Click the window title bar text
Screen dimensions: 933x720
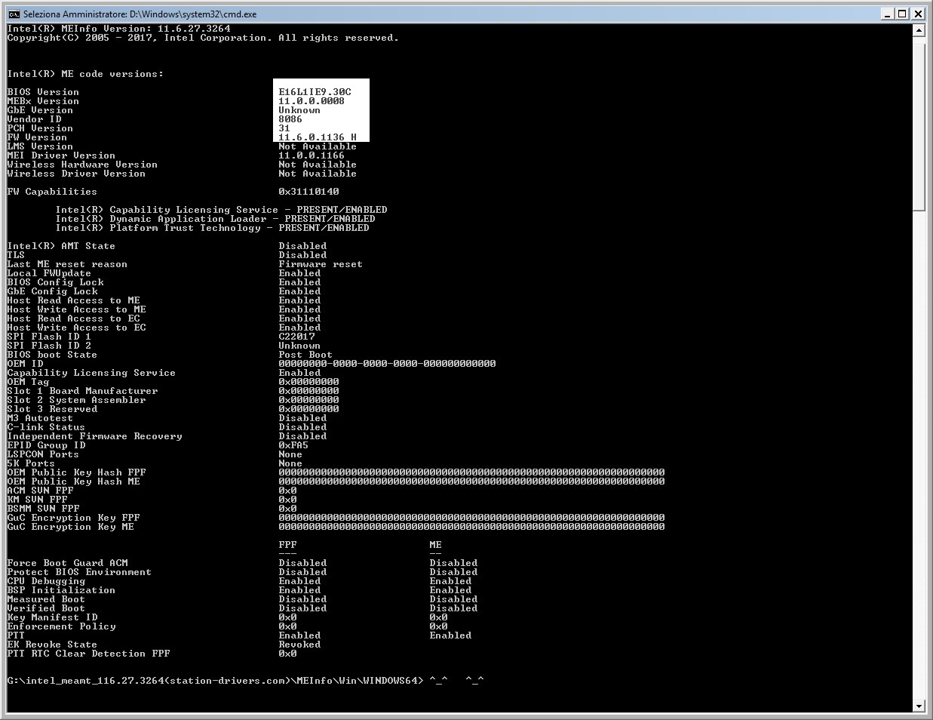[x=140, y=14]
